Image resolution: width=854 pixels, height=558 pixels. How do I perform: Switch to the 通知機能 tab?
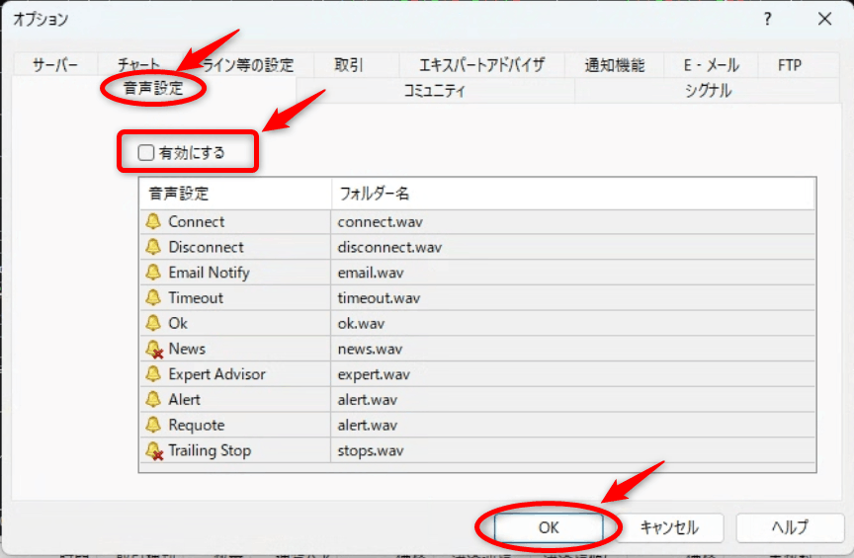[614, 66]
